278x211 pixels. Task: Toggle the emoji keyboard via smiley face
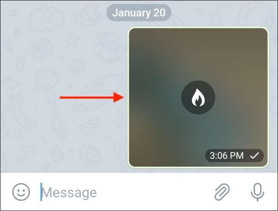pos(21,192)
